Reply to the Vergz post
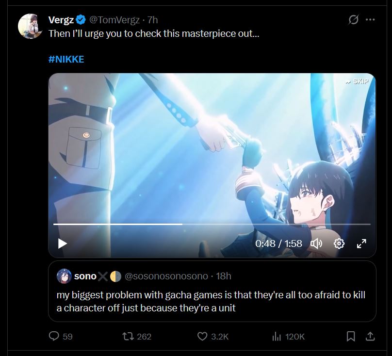392x356 pixels. coord(61,336)
